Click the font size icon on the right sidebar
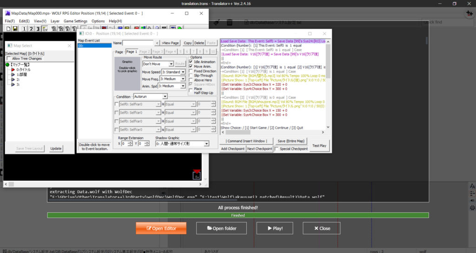This screenshot has height=253, width=476. click(472, 186)
